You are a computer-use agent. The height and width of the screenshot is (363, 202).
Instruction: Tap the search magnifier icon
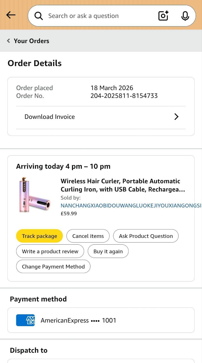coord(39,16)
